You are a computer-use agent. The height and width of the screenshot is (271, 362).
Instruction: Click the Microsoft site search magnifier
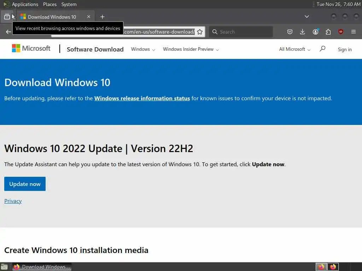tap(322, 49)
